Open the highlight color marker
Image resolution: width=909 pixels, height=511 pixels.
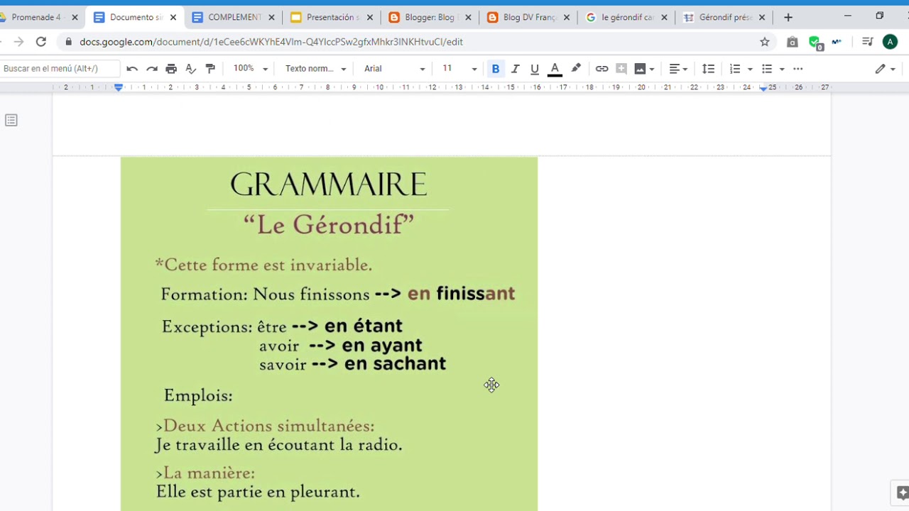click(576, 69)
